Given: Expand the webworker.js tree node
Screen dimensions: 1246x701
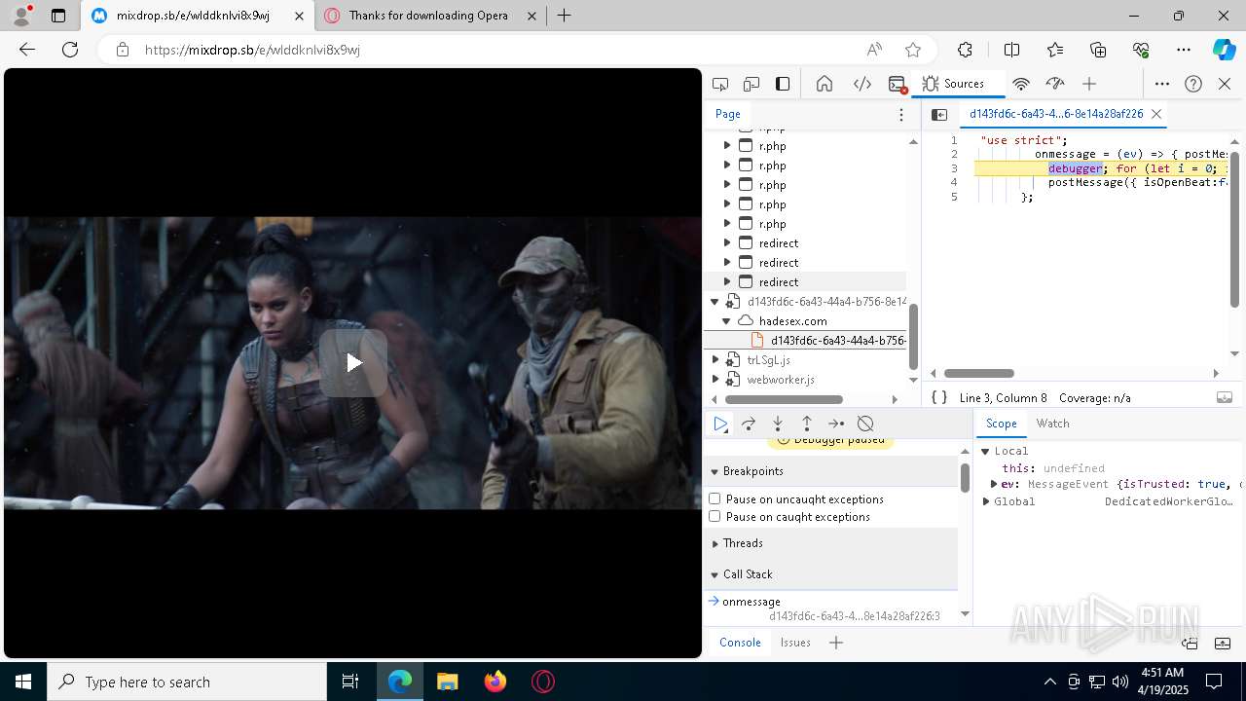Looking at the screenshot, I should pos(715,380).
